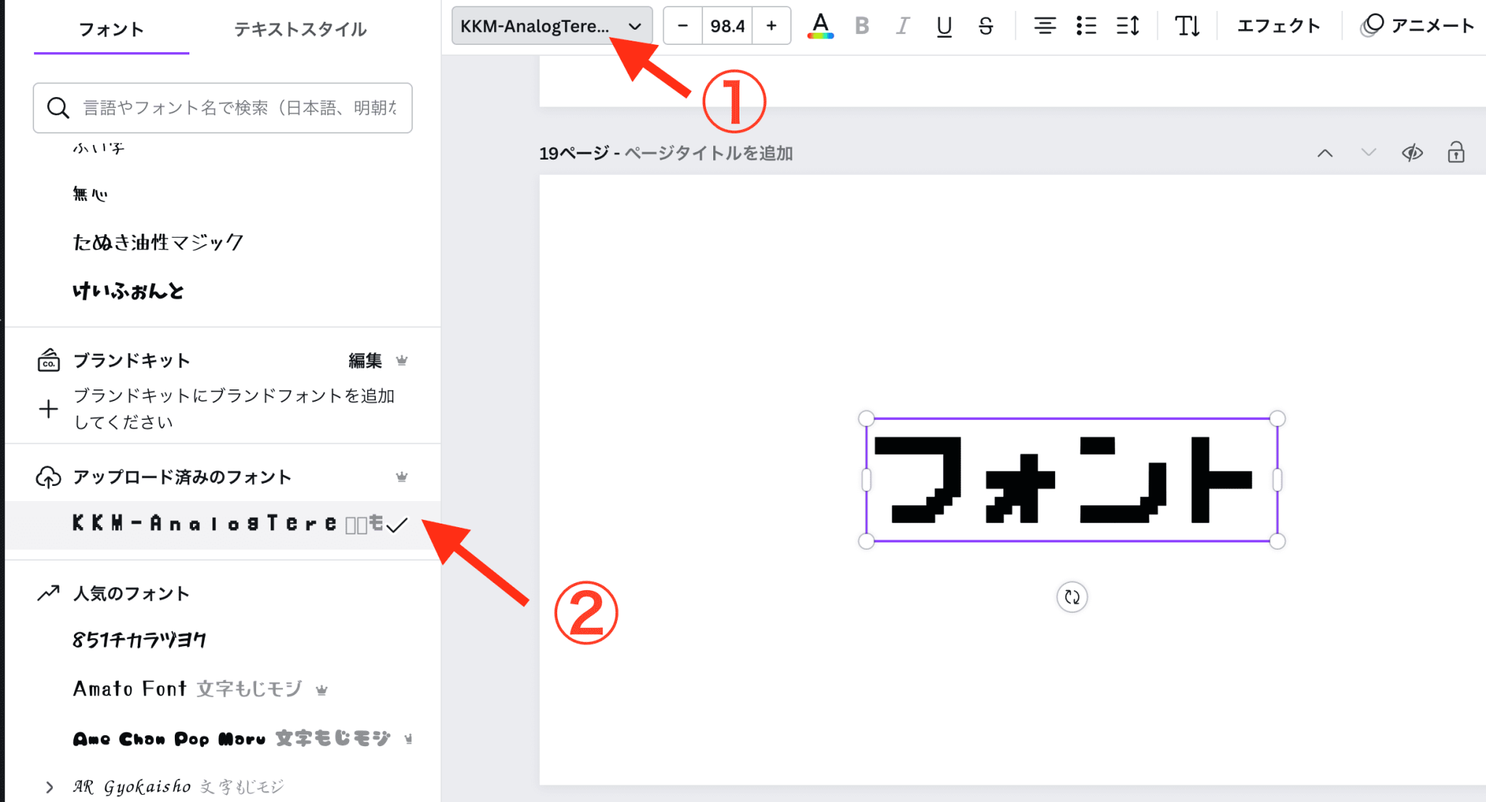Move the page up with chevron arrow

(x=1325, y=153)
